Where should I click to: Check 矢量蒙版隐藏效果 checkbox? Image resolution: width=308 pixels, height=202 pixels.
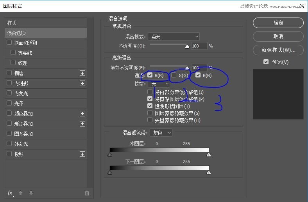pyautogui.click(x=150, y=120)
